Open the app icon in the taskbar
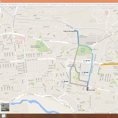 pyautogui.click(x=4, y=116)
